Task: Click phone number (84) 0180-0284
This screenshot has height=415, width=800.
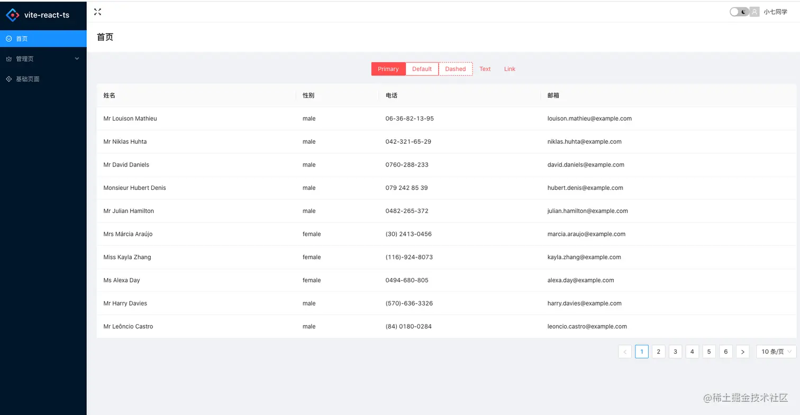Action: click(x=408, y=327)
